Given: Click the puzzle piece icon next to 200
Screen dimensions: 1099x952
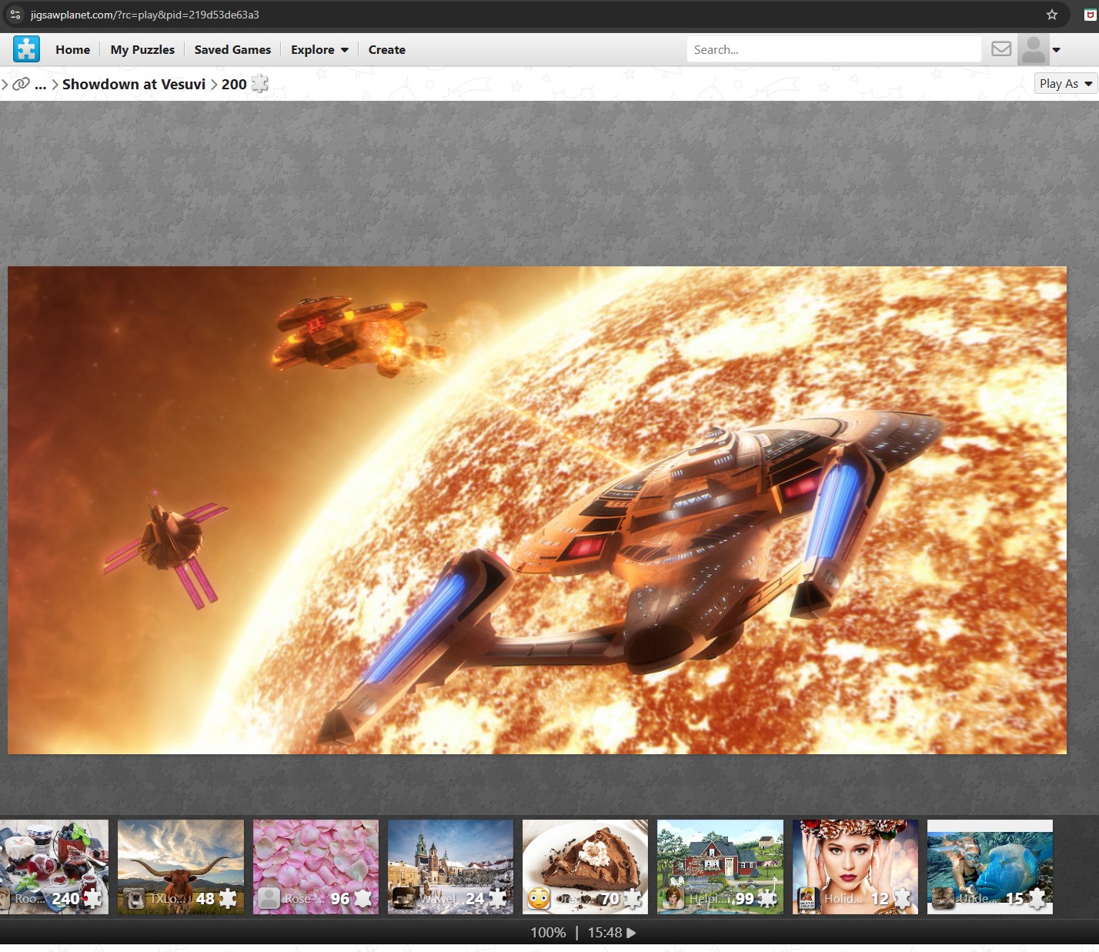Looking at the screenshot, I should click(x=260, y=84).
